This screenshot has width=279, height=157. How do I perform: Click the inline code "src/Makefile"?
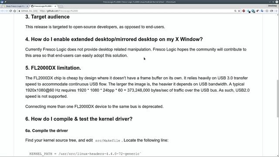[108, 140]
